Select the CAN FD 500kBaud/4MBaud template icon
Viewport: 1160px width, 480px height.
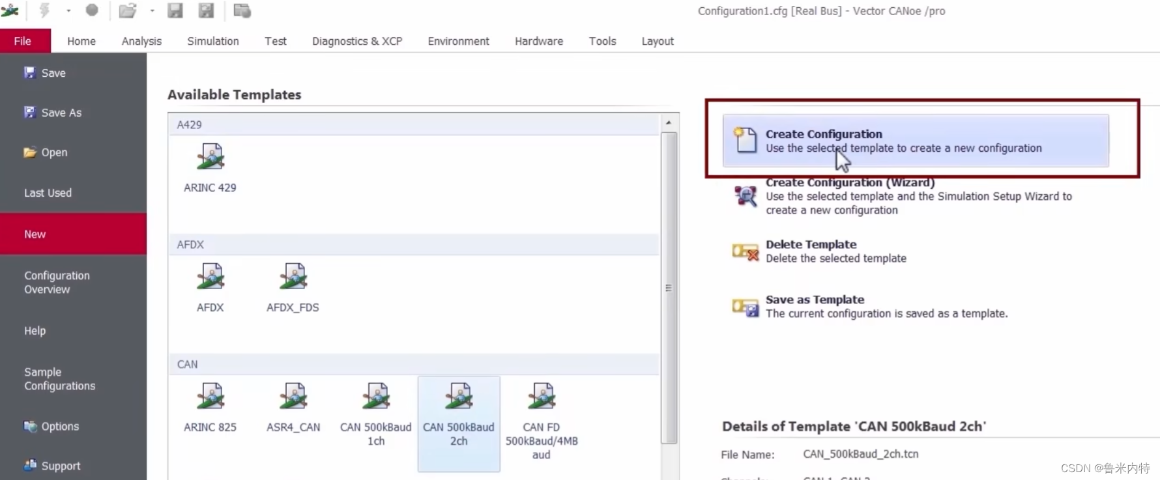542,397
